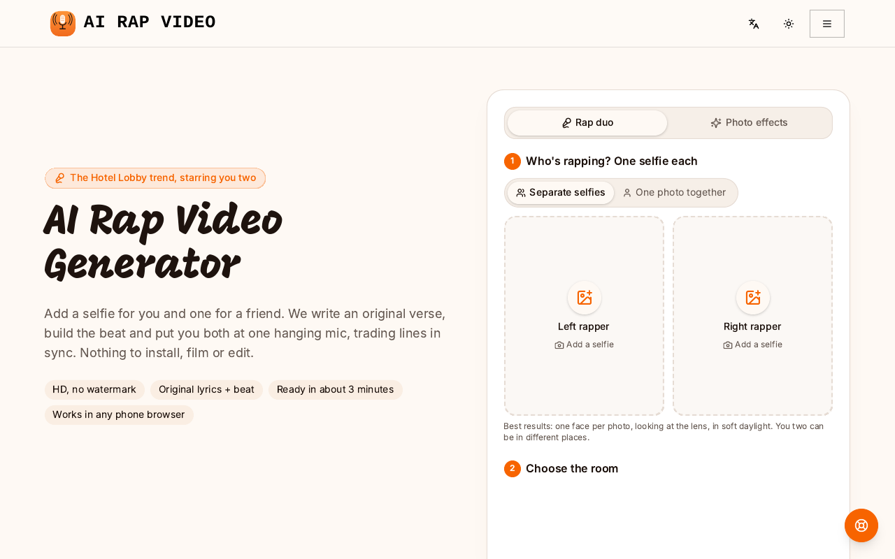Click the Who's rapping step heading
The width and height of the screenshot is (895, 559).
tap(612, 161)
